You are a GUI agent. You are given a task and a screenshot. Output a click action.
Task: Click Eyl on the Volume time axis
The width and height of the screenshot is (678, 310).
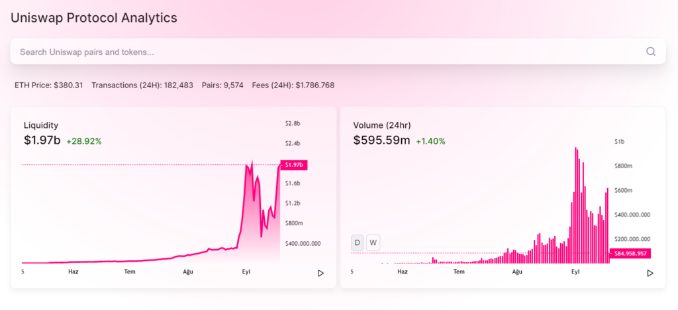[x=575, y=272]
